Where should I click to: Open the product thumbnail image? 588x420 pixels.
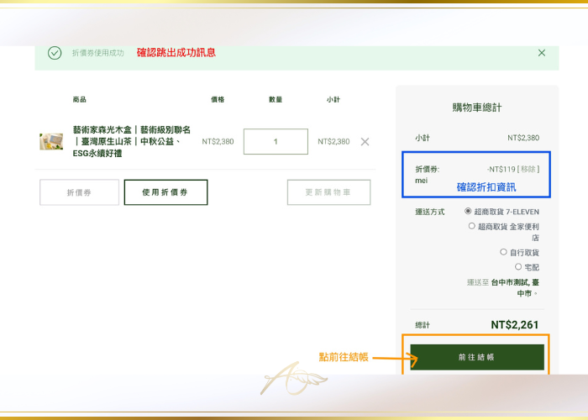[x=51, y=141]
